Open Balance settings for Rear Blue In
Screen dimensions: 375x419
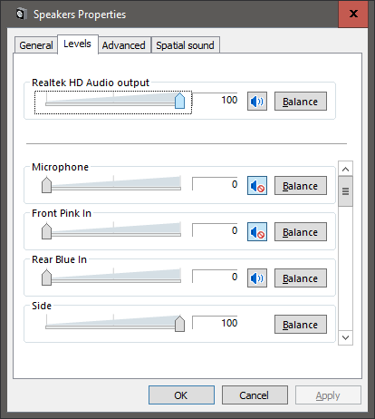301,278
